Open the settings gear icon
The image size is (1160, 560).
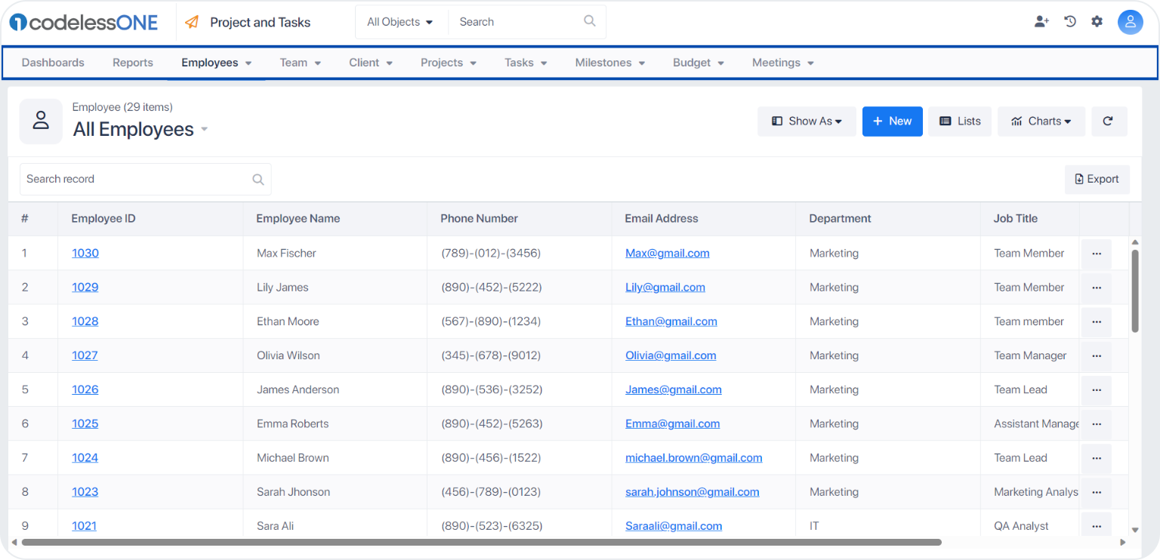point(1097,22)
